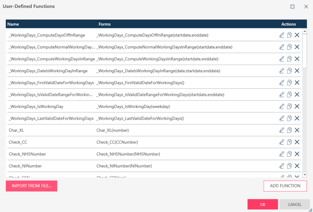The image size is (313, 212).
Task: Delete the _WorkingDays_DateIsWorkingDayInRange function
Action: click(x=297, y=71)
